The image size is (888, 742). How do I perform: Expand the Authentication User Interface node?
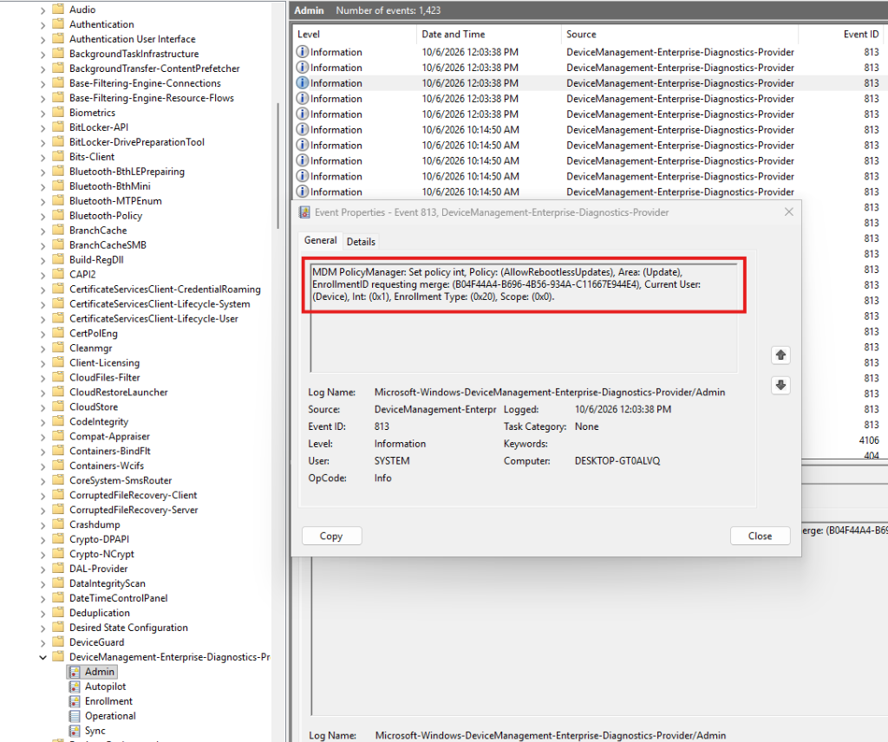pos(43,40)
